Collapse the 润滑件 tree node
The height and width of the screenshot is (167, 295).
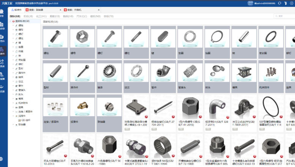[x=13, y=116]
